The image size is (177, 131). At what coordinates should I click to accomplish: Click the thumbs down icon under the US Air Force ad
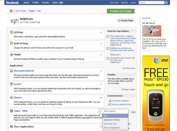[x=146, y=51]
